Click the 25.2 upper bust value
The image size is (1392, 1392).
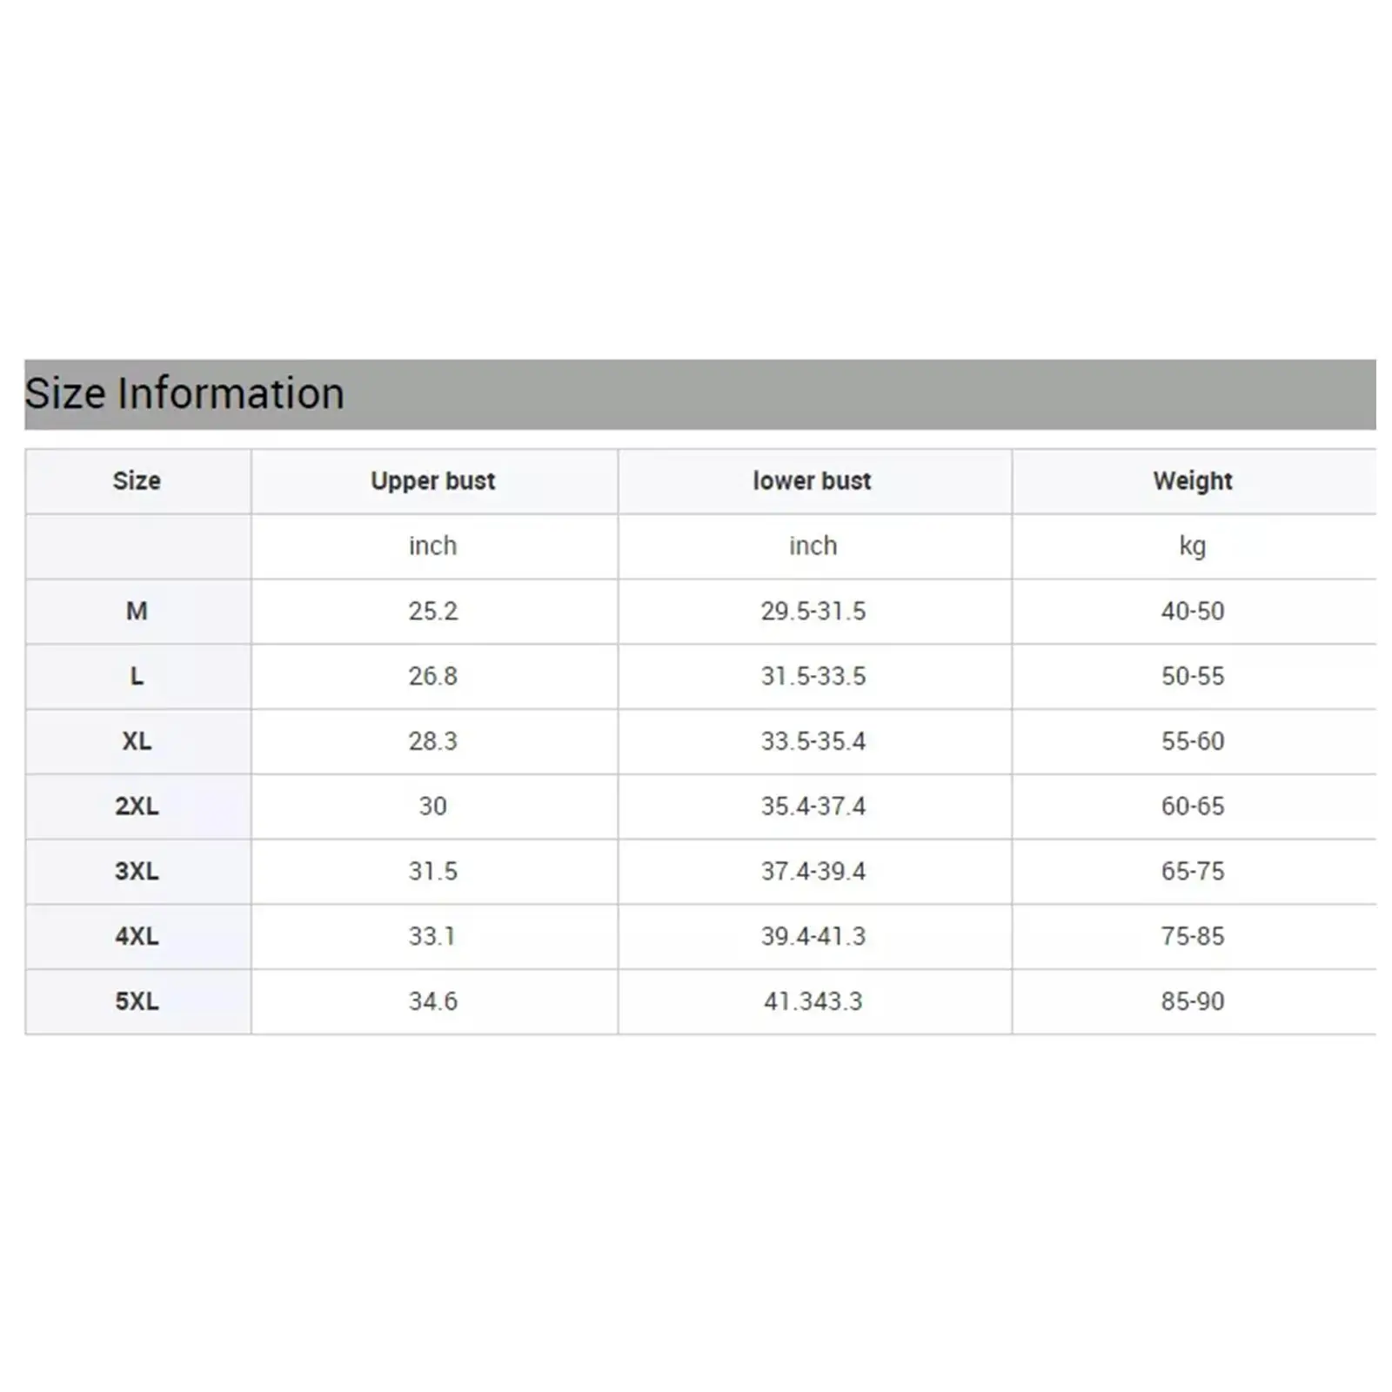pyautogui.click(x=432, y=612)
